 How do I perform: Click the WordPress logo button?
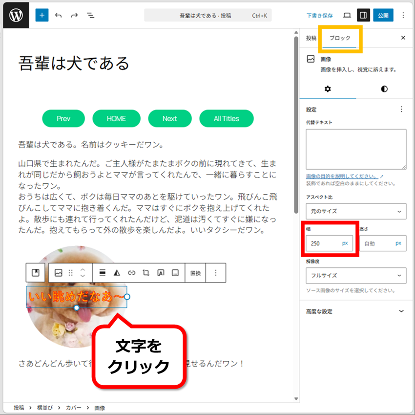[16, 15]
